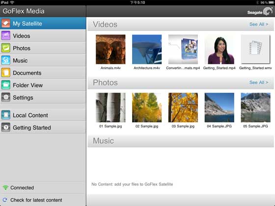Screen dimensions: 275x206
Task: Click the Local Content device icon
Action: tap(6, 115)
